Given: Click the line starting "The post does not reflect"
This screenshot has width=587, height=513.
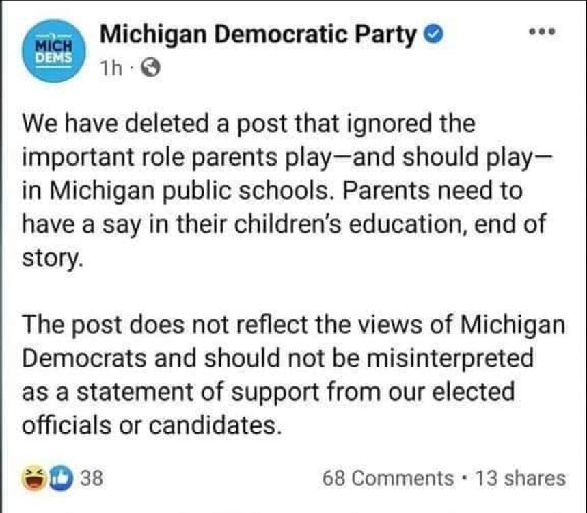Looking at the screenshot, I should [x=294, y=326].
